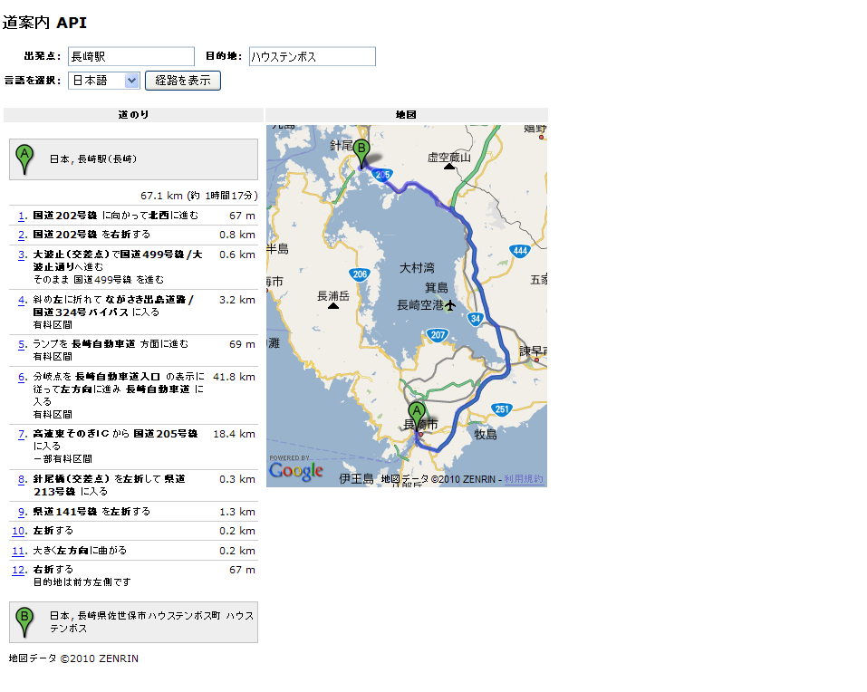Click route 34 shield on the map

476,319
